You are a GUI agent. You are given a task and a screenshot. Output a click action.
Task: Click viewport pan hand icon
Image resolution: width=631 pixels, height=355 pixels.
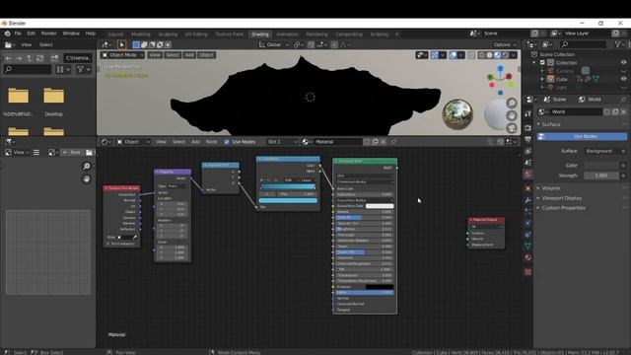512,116
